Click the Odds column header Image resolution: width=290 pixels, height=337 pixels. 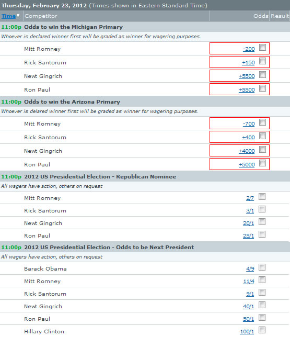coord(261,16)
